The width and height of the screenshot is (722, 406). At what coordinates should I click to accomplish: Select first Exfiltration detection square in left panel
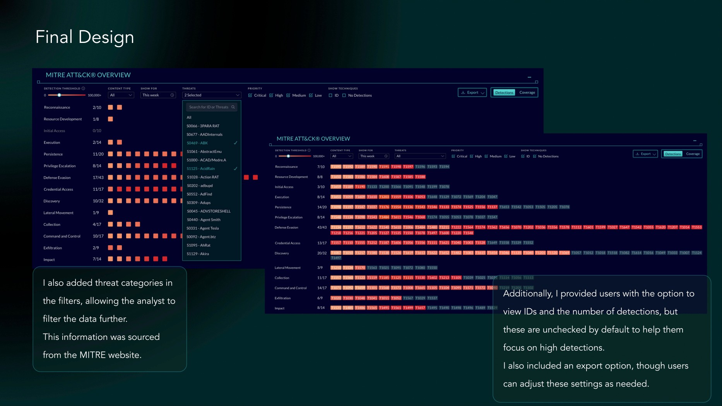[x=110, y=248]
